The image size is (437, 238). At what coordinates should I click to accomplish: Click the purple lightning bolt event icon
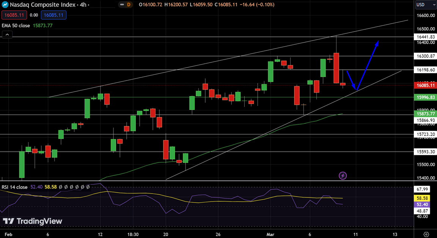tap(343, 175)
